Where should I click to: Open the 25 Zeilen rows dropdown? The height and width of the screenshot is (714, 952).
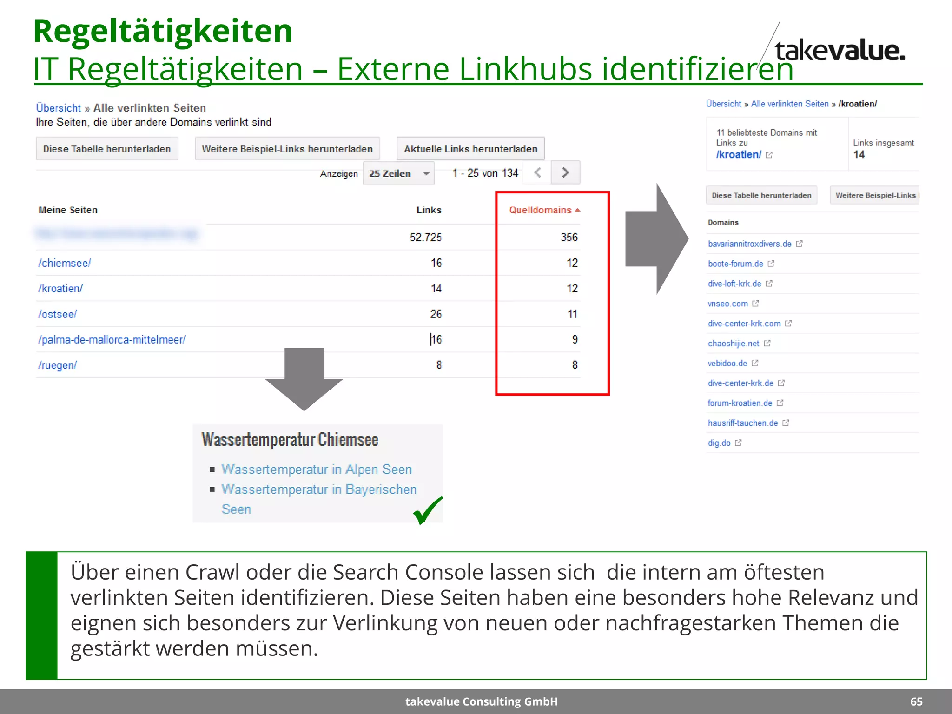pos(399,173)
